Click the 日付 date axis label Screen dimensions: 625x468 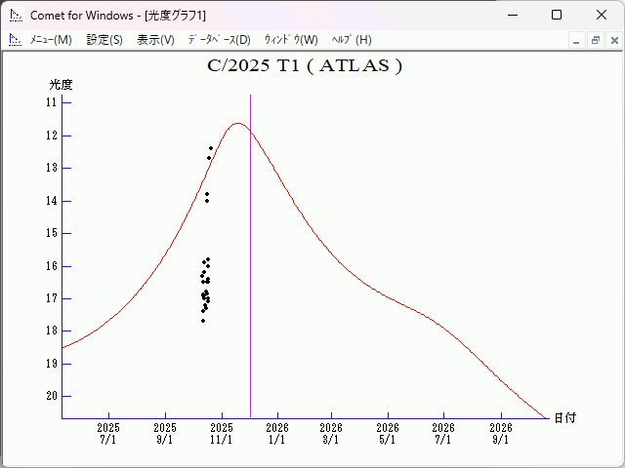coord(564,417)
